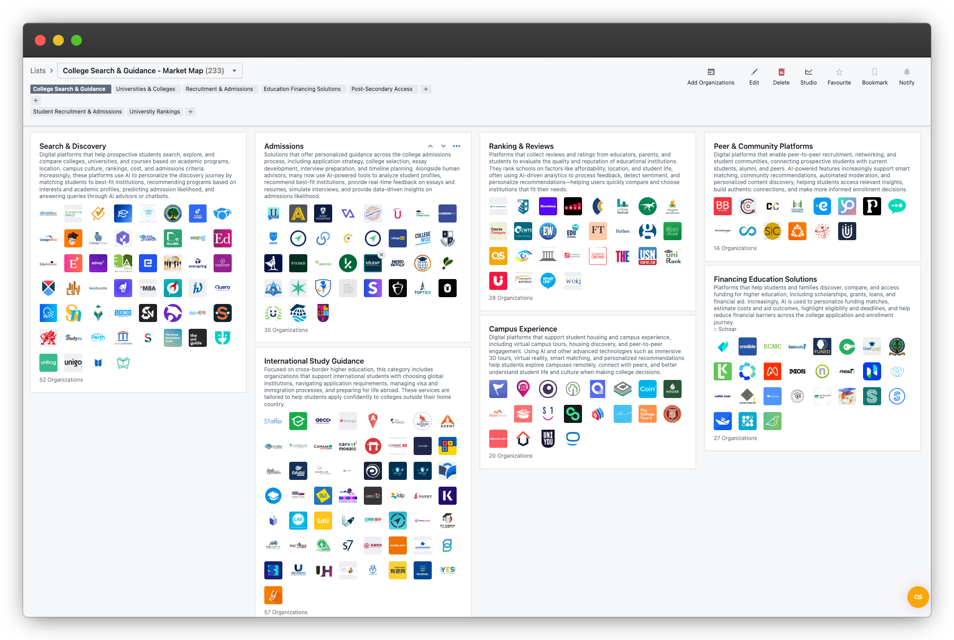Mark list as Favourite star
Viewport: 954px width, 640px height.
pyautogui.click(x=839, y=72)
